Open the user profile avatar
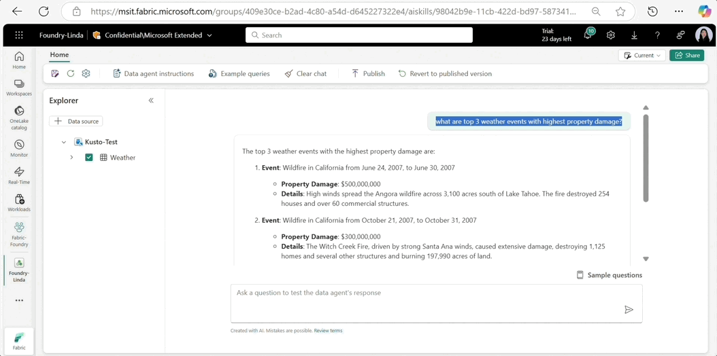This screenshot has height=356, width=717. 703,35
